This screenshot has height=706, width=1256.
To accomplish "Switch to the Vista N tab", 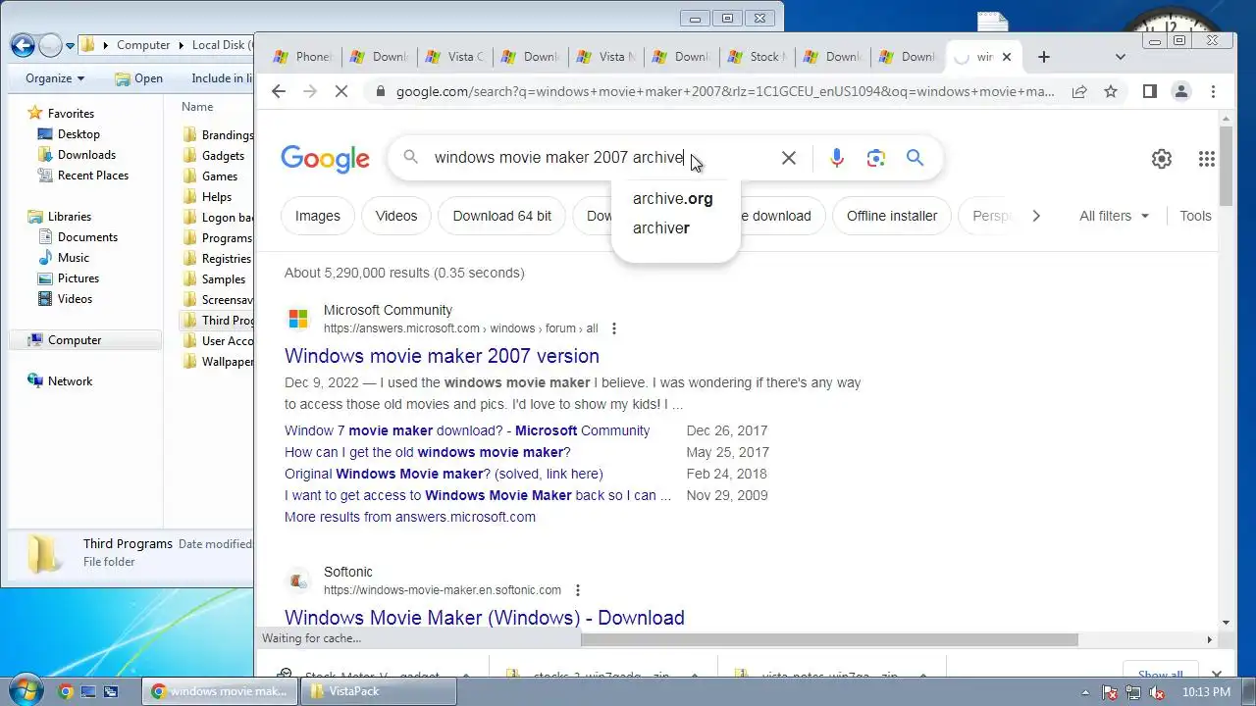I will point(606,57).
